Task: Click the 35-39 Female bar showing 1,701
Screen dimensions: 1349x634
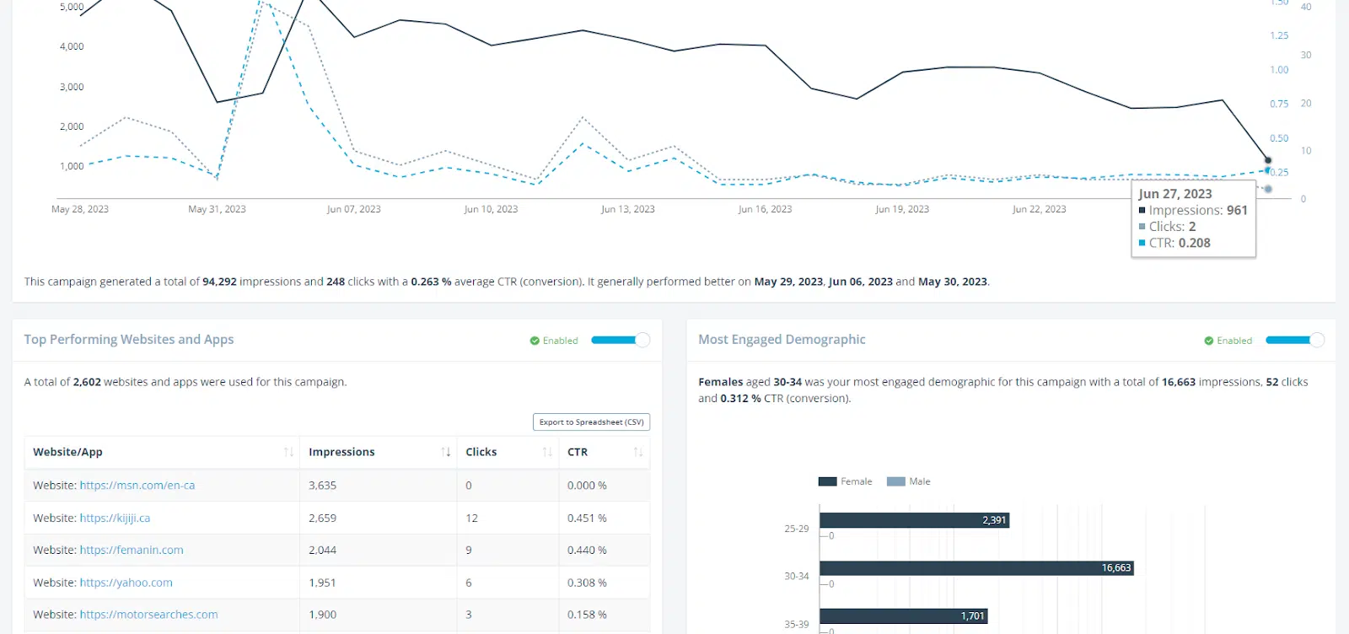Action: pos(902,616)
